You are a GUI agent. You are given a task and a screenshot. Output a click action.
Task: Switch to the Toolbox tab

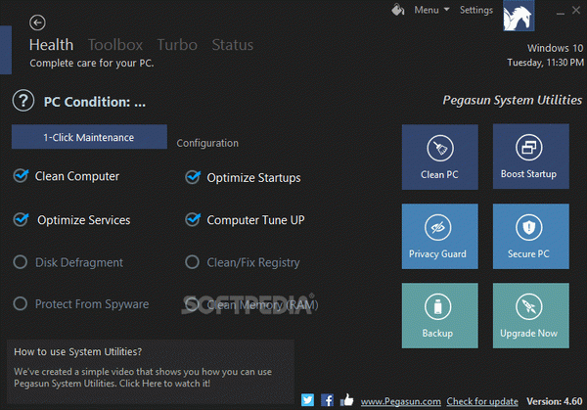pos(115,45)
